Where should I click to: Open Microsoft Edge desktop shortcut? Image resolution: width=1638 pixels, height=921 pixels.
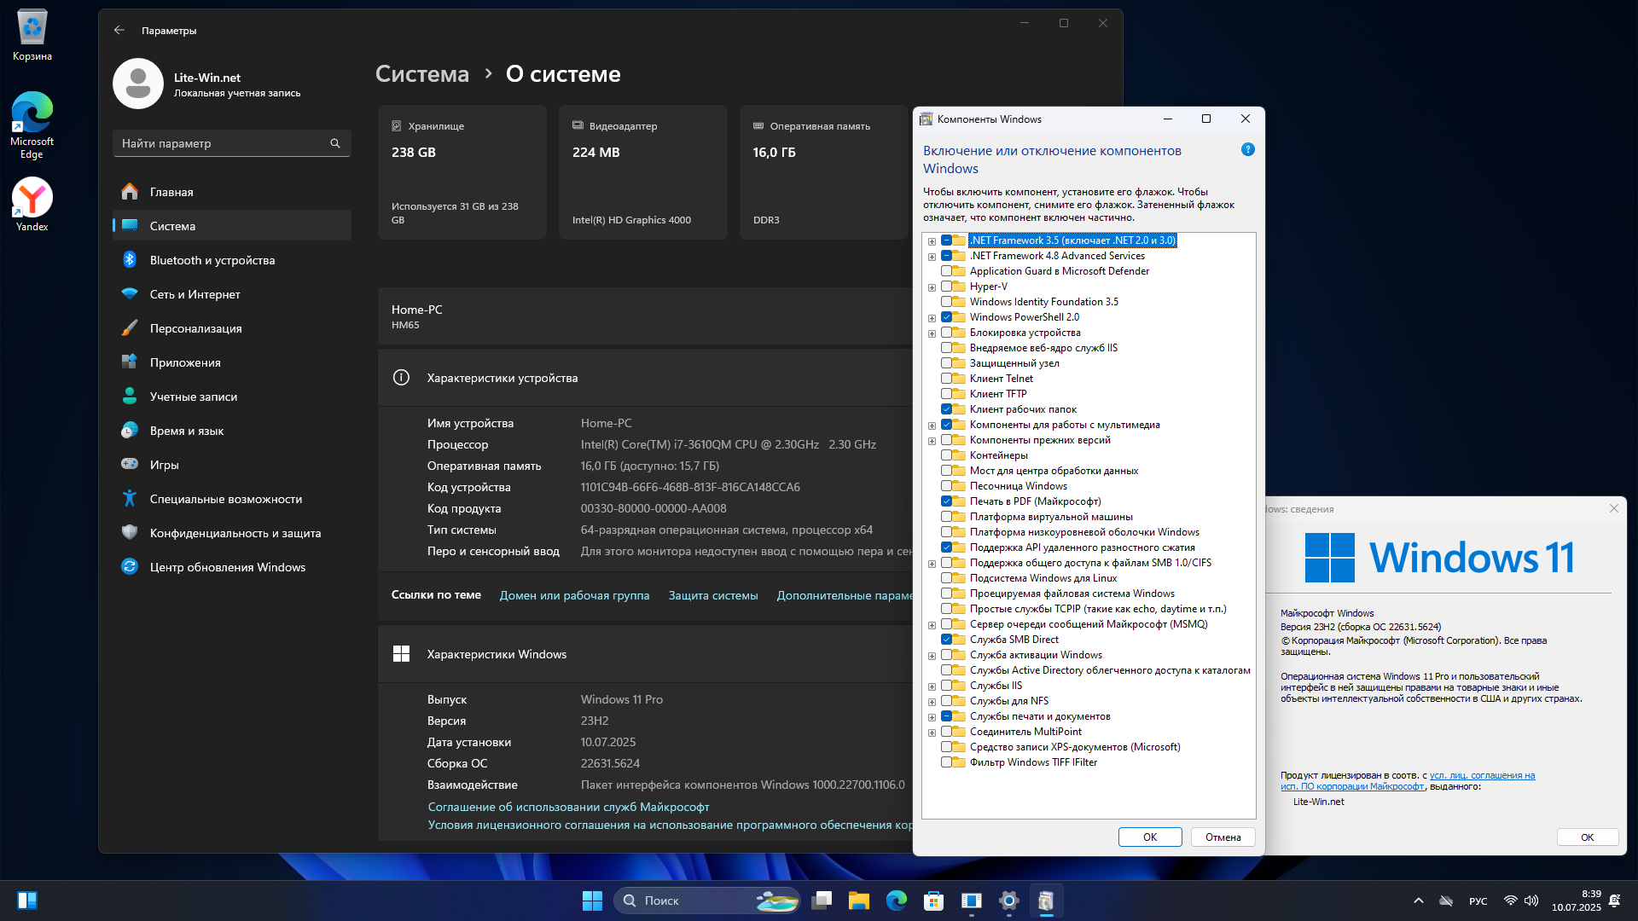(32, 114)
